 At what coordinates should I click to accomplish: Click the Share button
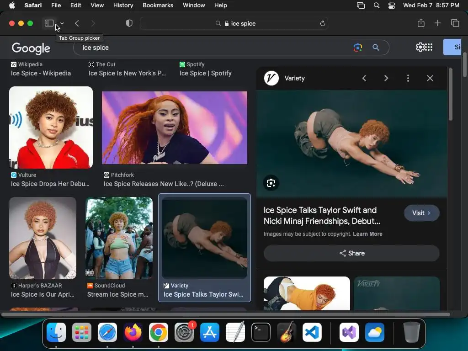click(351, 253)
